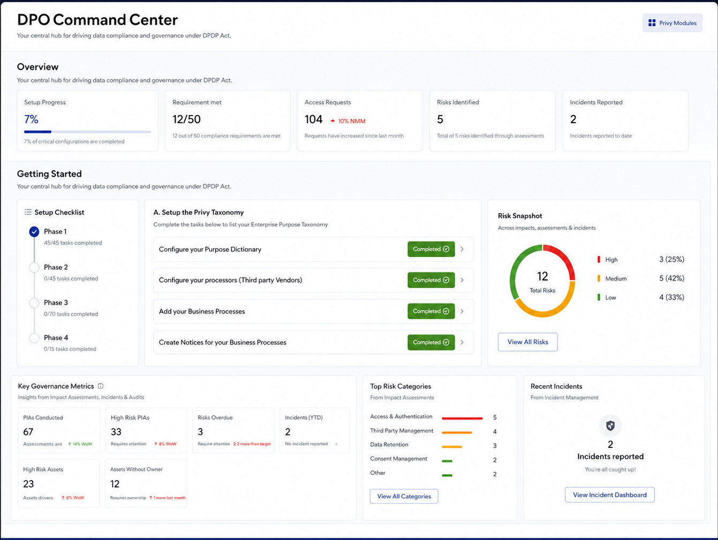Click the Privy Modules button label
Screen dimensions: 718x540
pyautogui.click(x=678, y=23)
